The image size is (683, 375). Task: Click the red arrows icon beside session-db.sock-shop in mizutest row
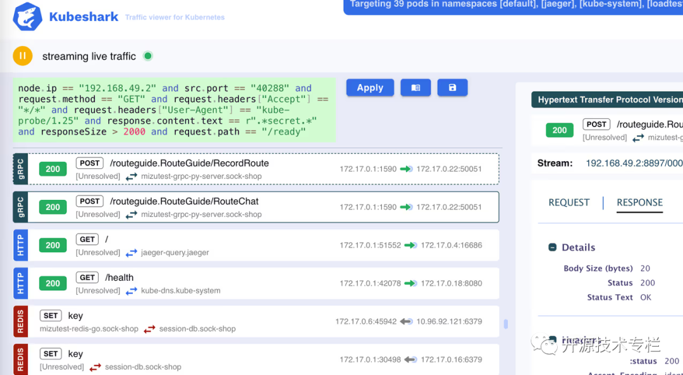(149, 329)
